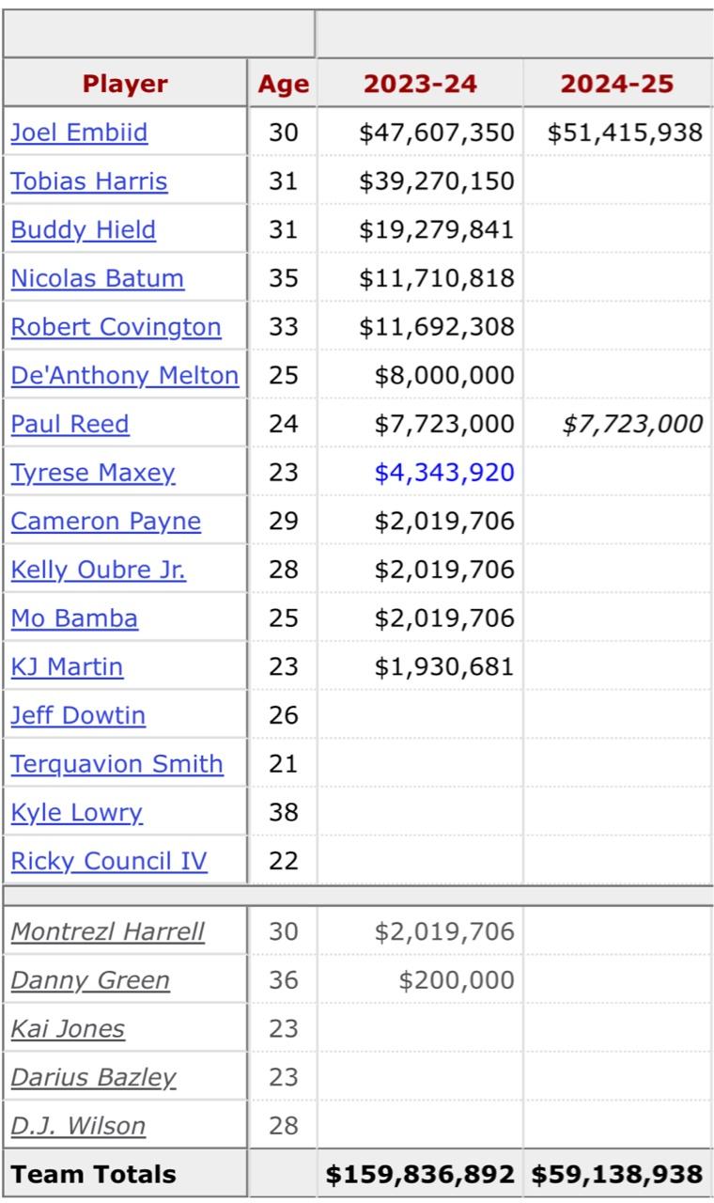Open Montrezl Harrell's player link

[108, 932]
